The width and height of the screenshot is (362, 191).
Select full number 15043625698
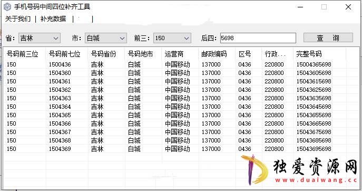coord(314,90)
